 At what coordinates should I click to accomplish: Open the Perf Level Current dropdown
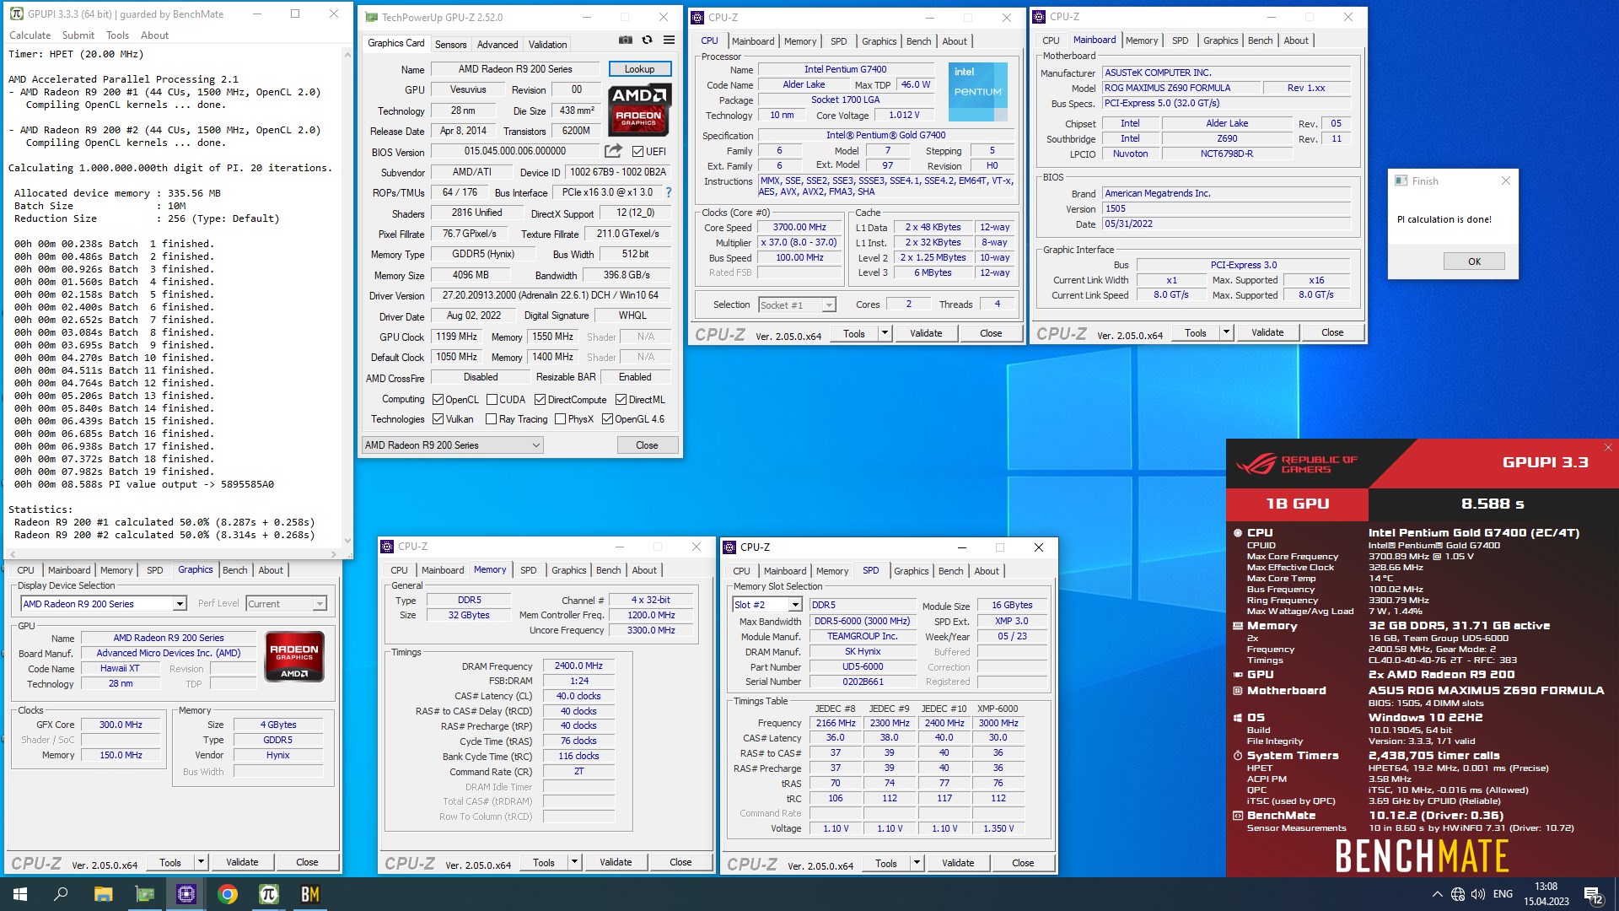tap(286, 604)
